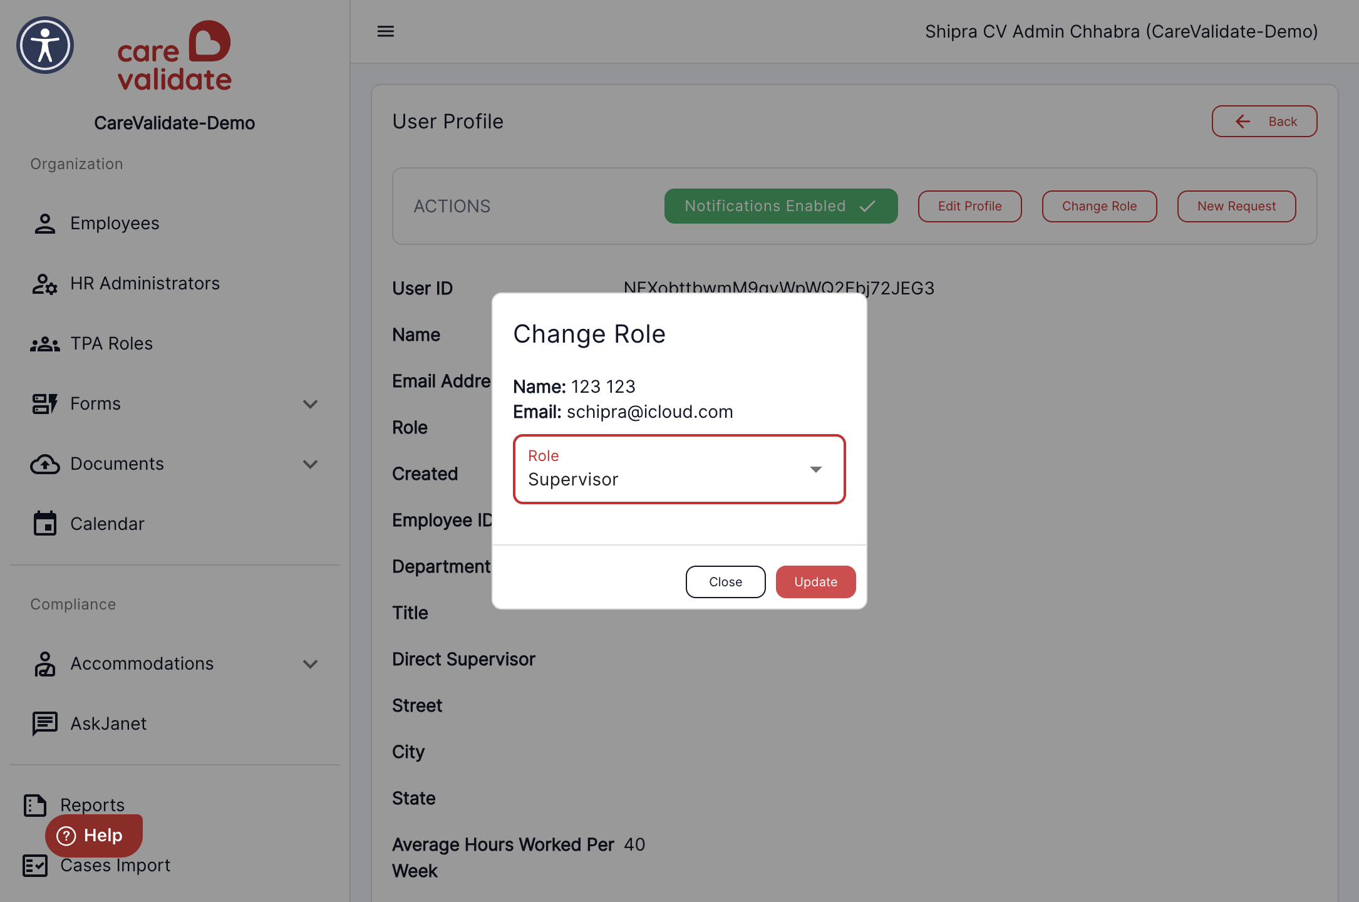Open the accessibility widget icon
This screenshot has width=1359, height=902.
point(45,45)
